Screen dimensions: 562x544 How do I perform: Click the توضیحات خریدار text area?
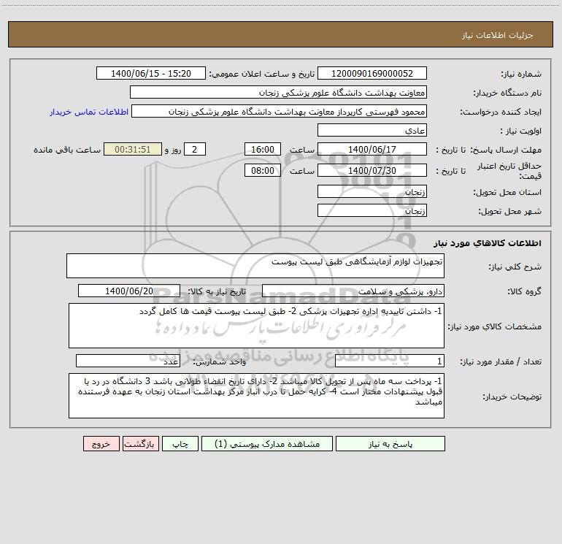(256, 396)
